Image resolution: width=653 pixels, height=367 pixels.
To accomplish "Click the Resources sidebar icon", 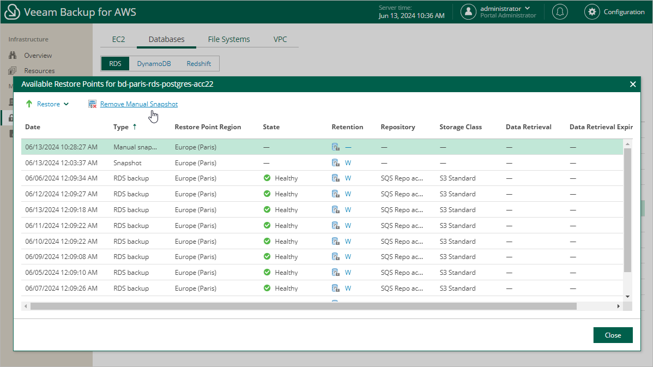I will coord(13,71).
